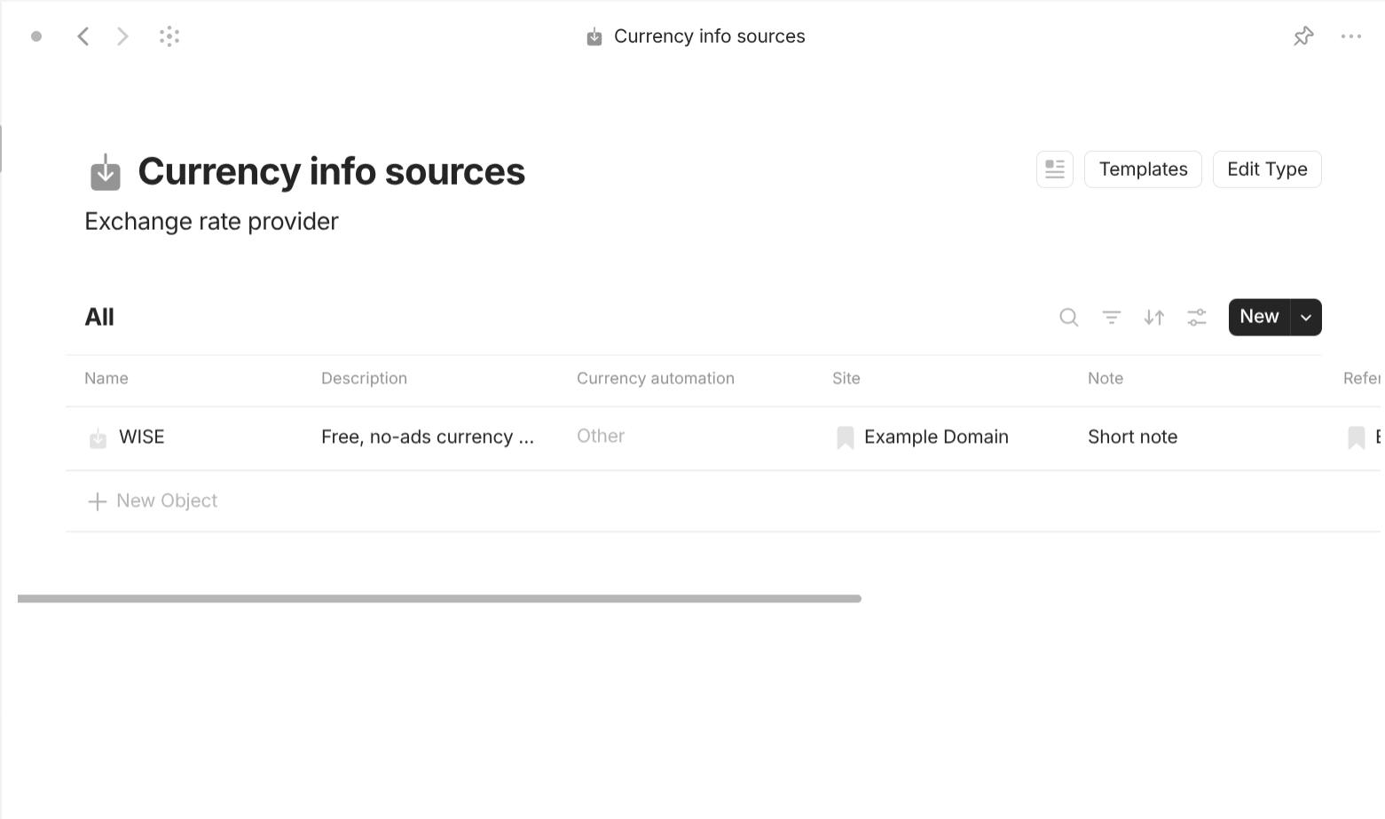The height and width of the screenshot is (819, 1385).
Task: Click the Currency info sources page icon in header
Action: [594, 35]
